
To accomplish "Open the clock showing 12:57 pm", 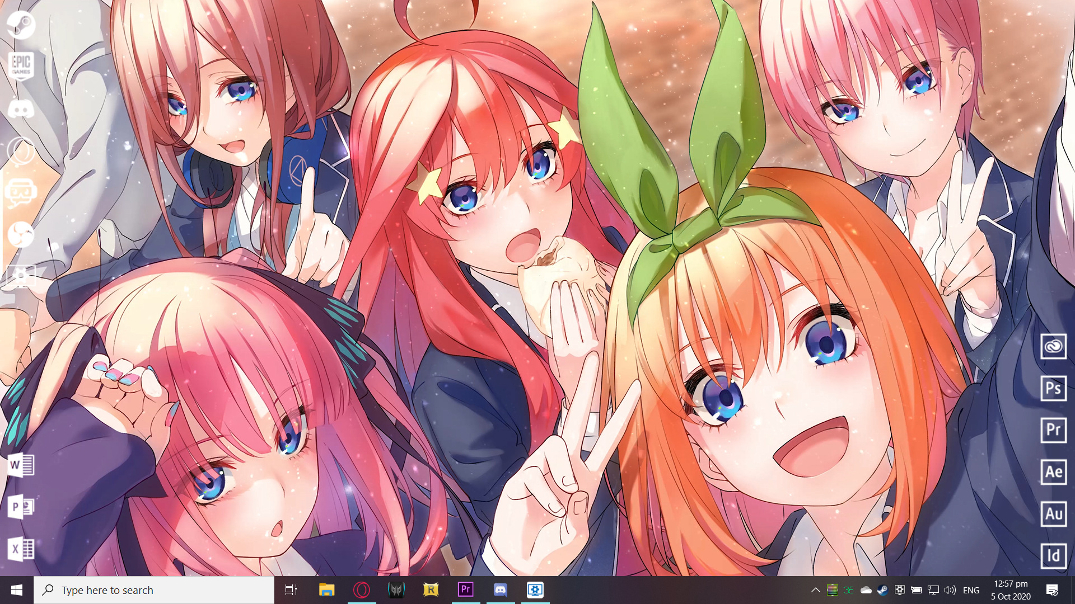I will point(1011,590).
